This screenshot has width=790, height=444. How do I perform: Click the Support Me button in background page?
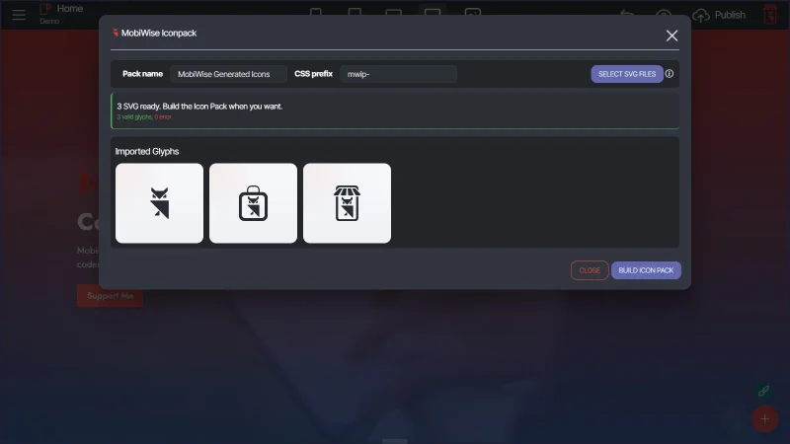(x=110, y=296)
